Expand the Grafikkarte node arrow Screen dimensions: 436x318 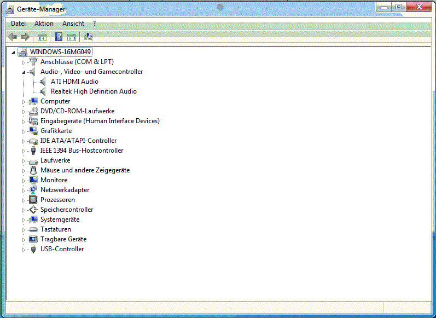[24, 131]
